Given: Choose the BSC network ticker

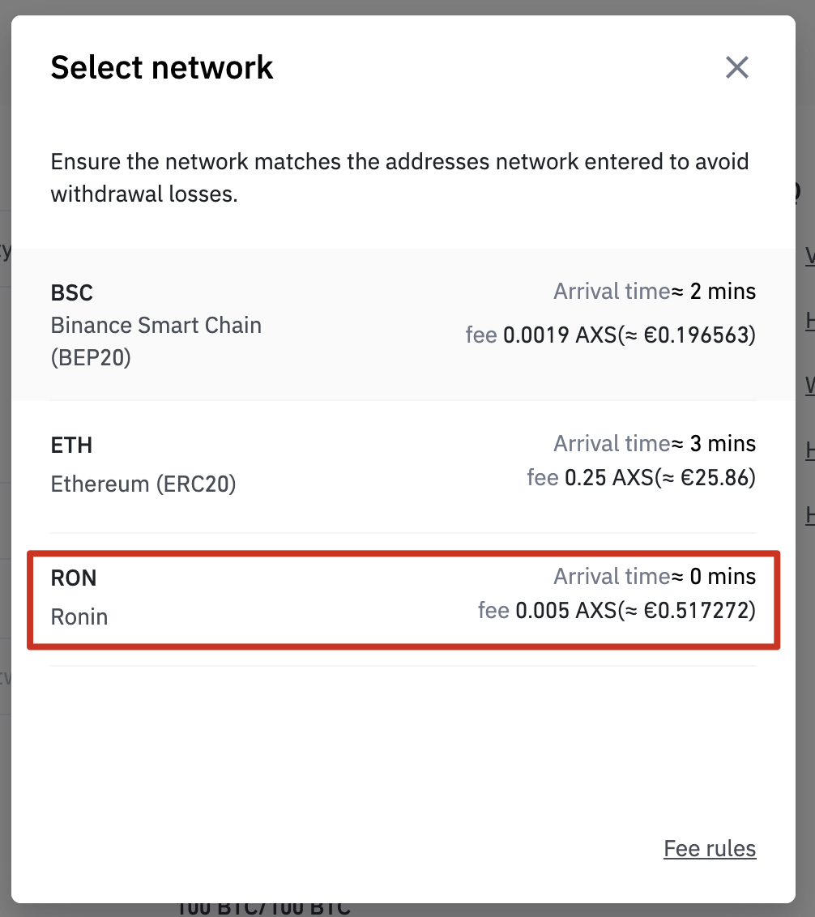Looking at the screenshot, I should click(72, 292).
